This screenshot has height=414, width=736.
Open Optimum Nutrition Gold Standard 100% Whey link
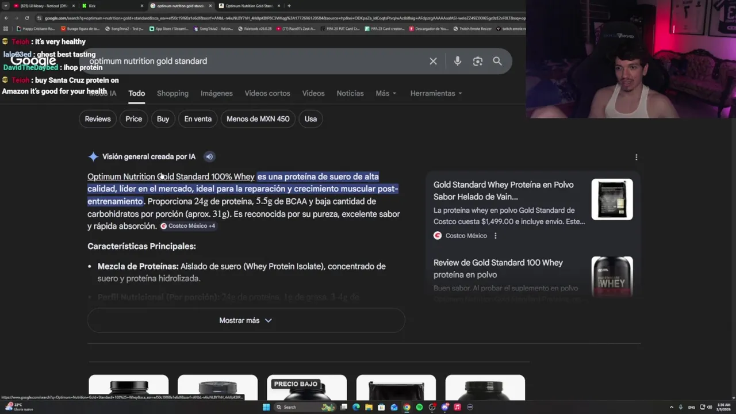coord(171,177)
